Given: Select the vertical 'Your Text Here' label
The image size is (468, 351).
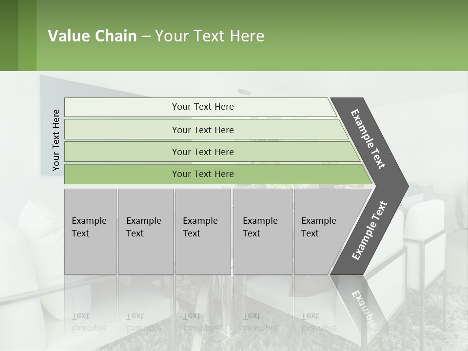Looking at the screenshot, I should pyautogui.click(x=56, y=140).
